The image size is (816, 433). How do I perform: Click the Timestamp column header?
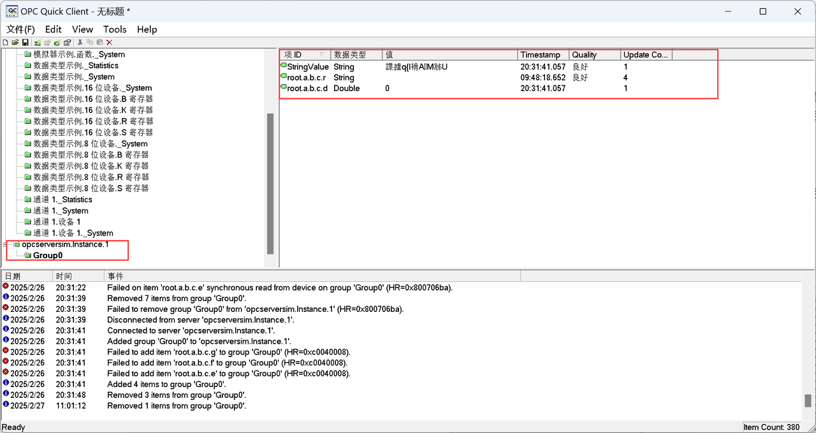click(542, 55)
